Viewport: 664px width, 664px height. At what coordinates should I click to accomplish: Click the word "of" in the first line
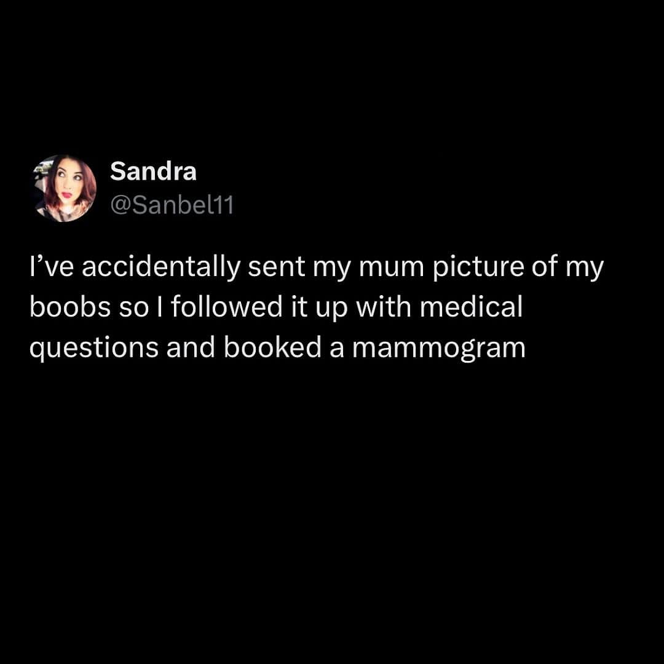click(545, 267)
